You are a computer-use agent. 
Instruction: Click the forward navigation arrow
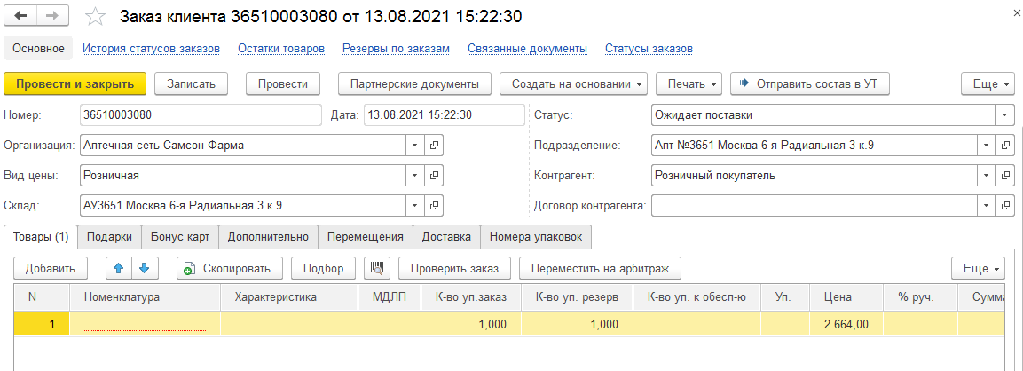click(x=52, y=17)
